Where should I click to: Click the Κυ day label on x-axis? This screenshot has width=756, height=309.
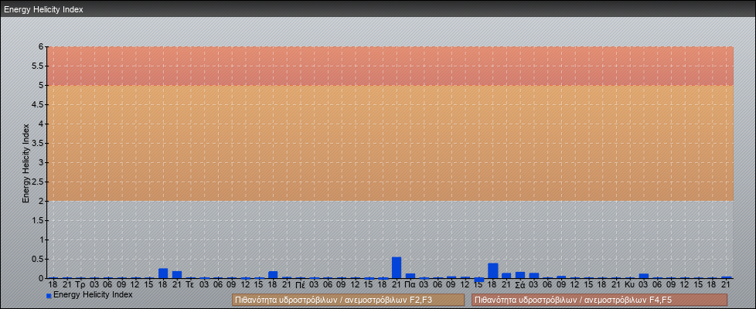pos(629,285)
